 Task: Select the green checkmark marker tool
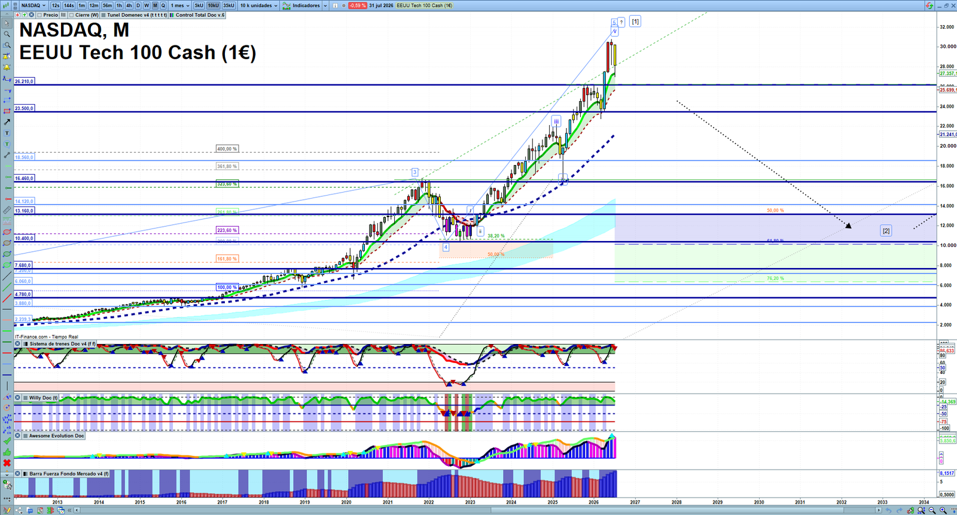tap(7, 440)
